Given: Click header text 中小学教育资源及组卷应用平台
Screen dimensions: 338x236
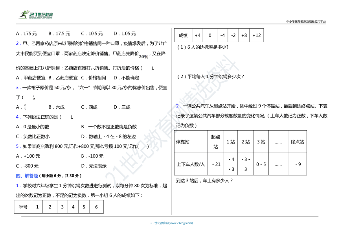Looking at the screenshot, I should pos(306,22).
